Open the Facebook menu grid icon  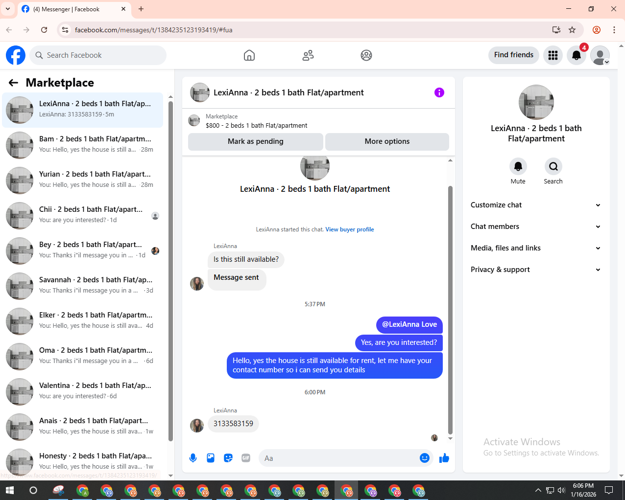(553, 55)
